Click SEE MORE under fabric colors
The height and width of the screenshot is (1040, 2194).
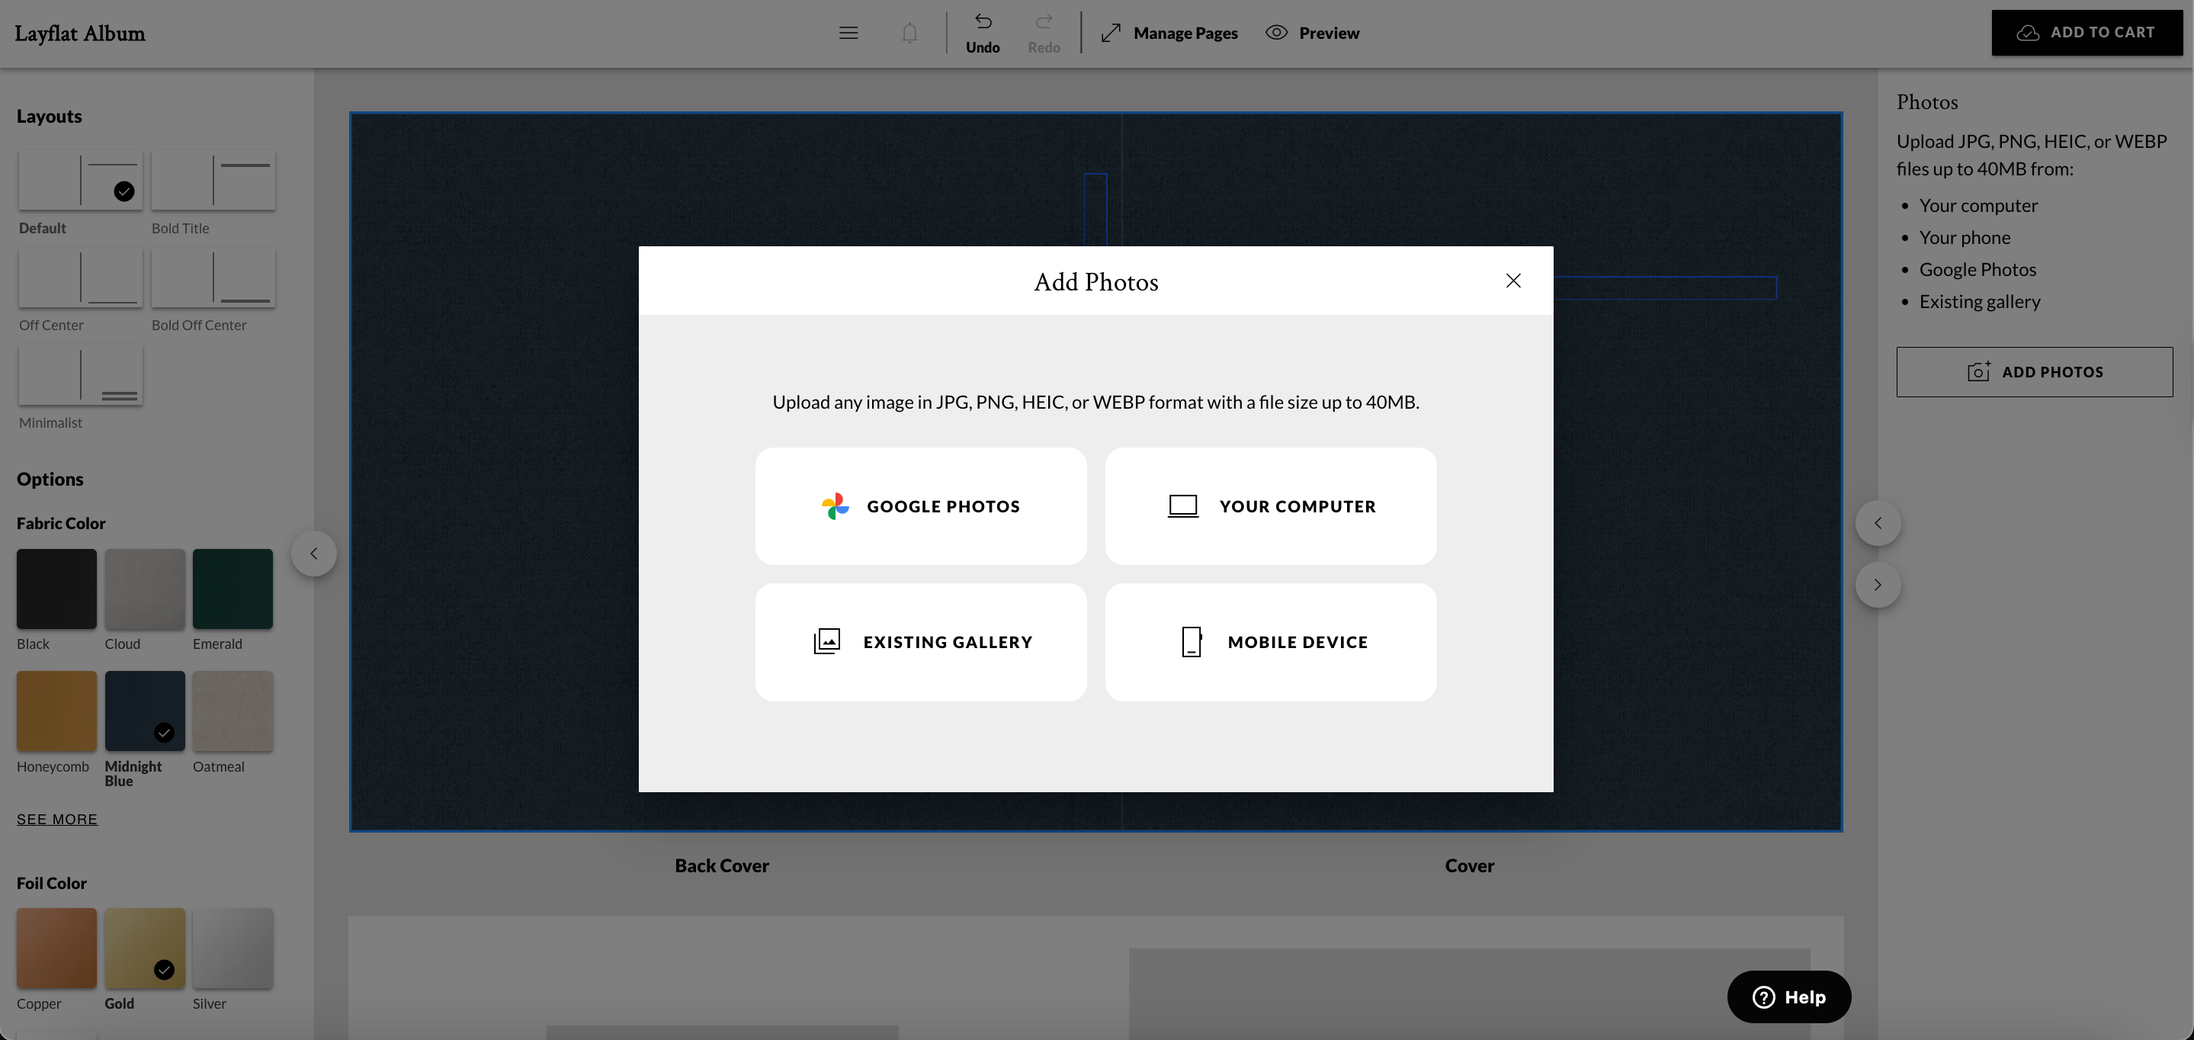click(56, 819)
